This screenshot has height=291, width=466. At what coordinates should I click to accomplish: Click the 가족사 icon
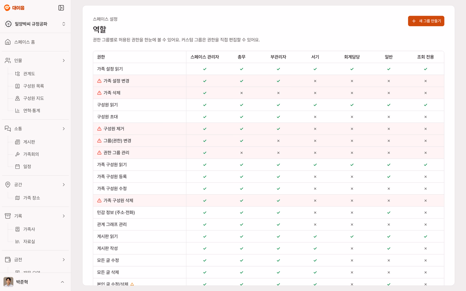click(x=17, y=229)
